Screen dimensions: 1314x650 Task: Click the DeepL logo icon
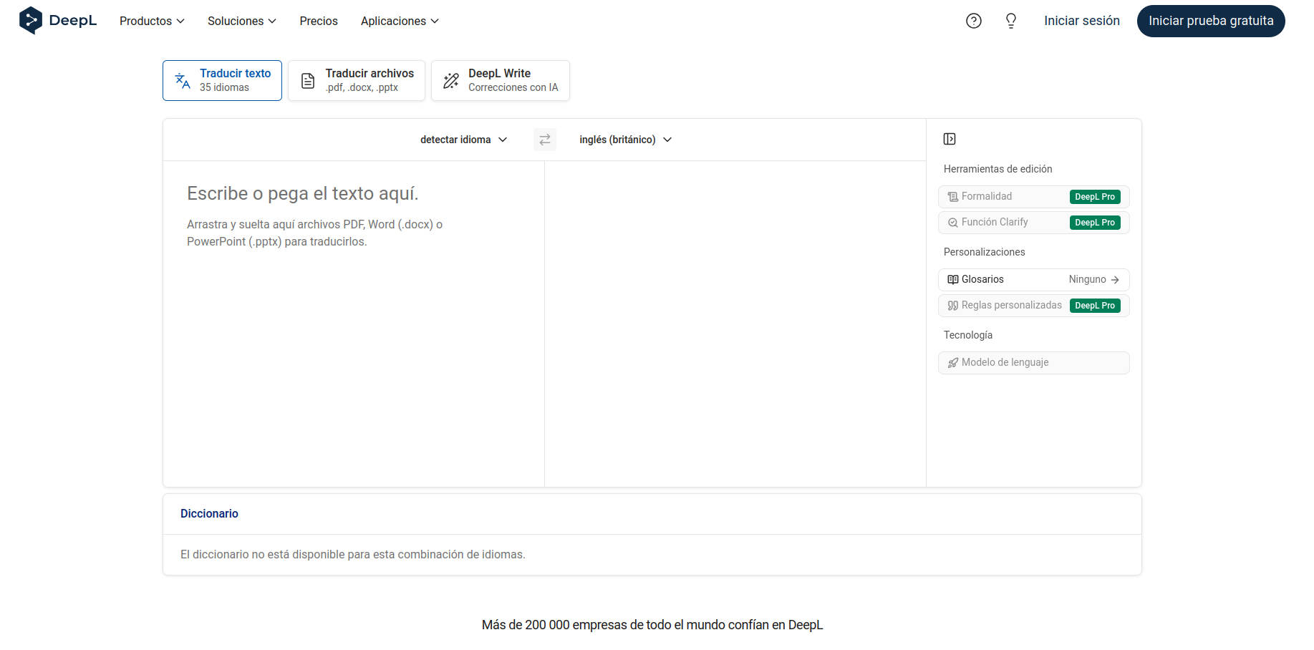[x=31, y=21]
